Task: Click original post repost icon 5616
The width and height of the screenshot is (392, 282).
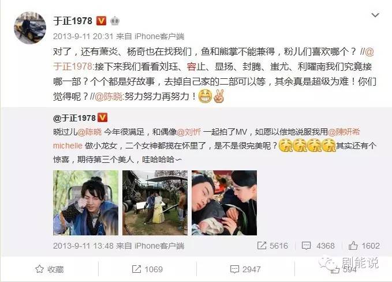Action: pyautogui.click(x=272, y=246)
